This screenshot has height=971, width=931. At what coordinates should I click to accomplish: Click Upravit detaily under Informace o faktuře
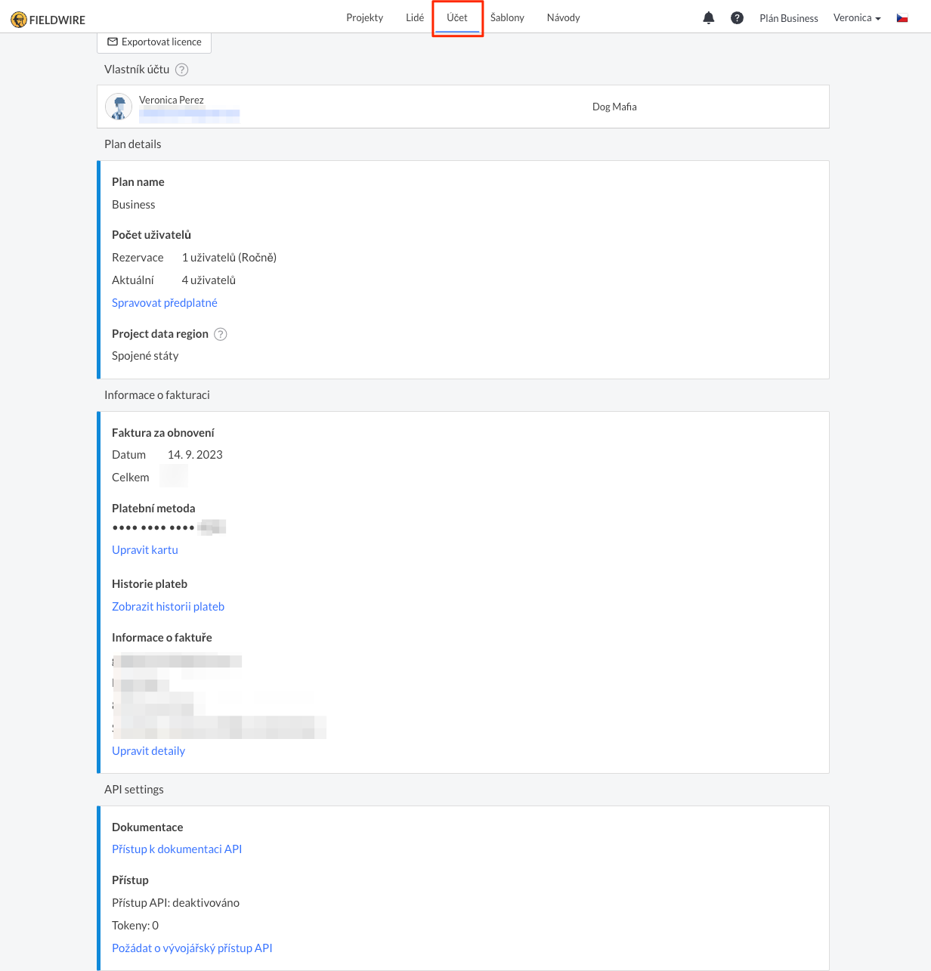pyautogui.click(x=148, y=750)
